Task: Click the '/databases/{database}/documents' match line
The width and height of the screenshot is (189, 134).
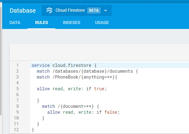Action: click(87, 71)
